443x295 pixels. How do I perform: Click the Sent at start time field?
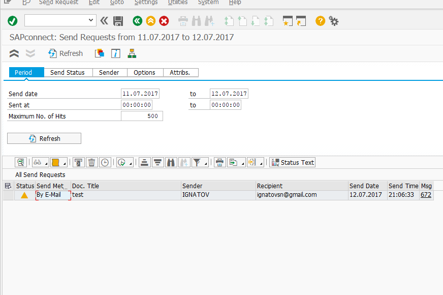tap(137, 105)
